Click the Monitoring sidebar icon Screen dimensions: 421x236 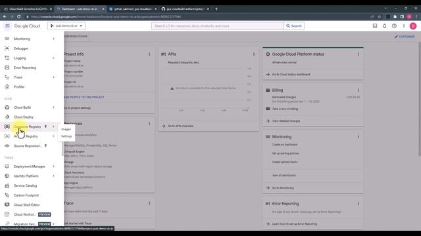point(7,39)
